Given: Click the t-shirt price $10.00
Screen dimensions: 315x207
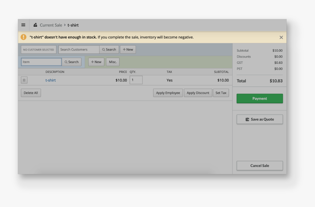Looking at the screenshot, I should pos(121,80).
